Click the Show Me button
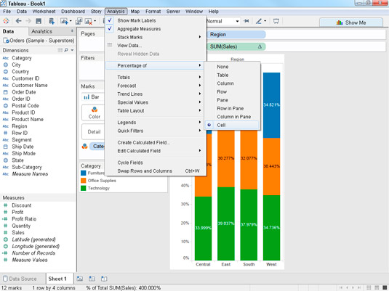Image resolution: width=389 pixels, height=291 pixels. click(x=350, y=22)
